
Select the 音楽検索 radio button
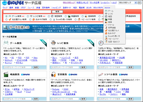[82, 16]
